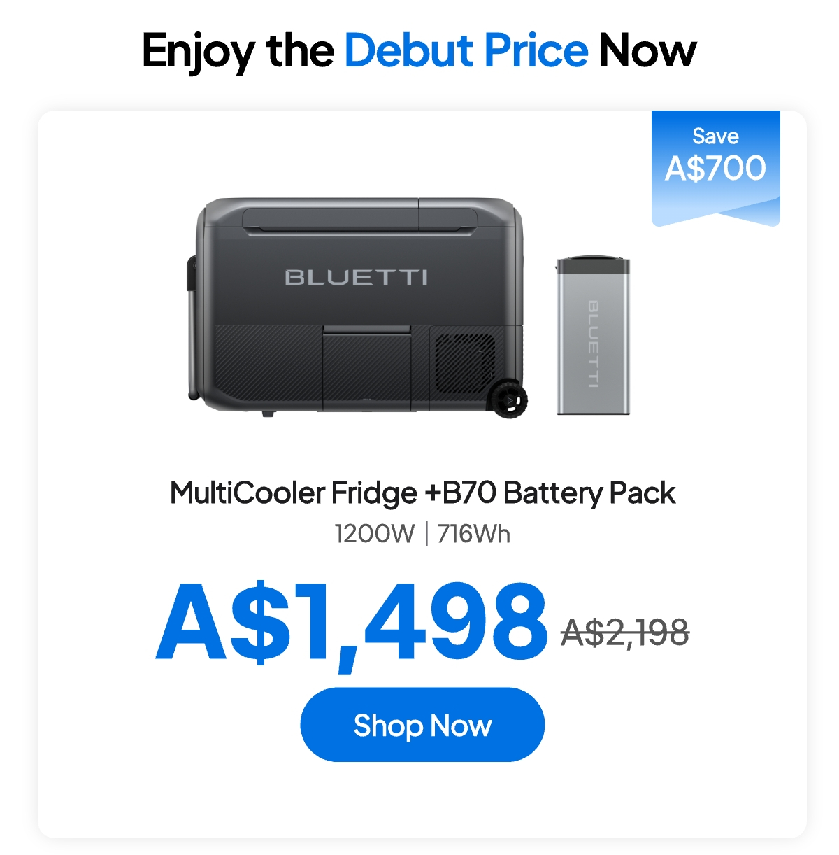Click the word Now in the heading

tap(648, 50)
